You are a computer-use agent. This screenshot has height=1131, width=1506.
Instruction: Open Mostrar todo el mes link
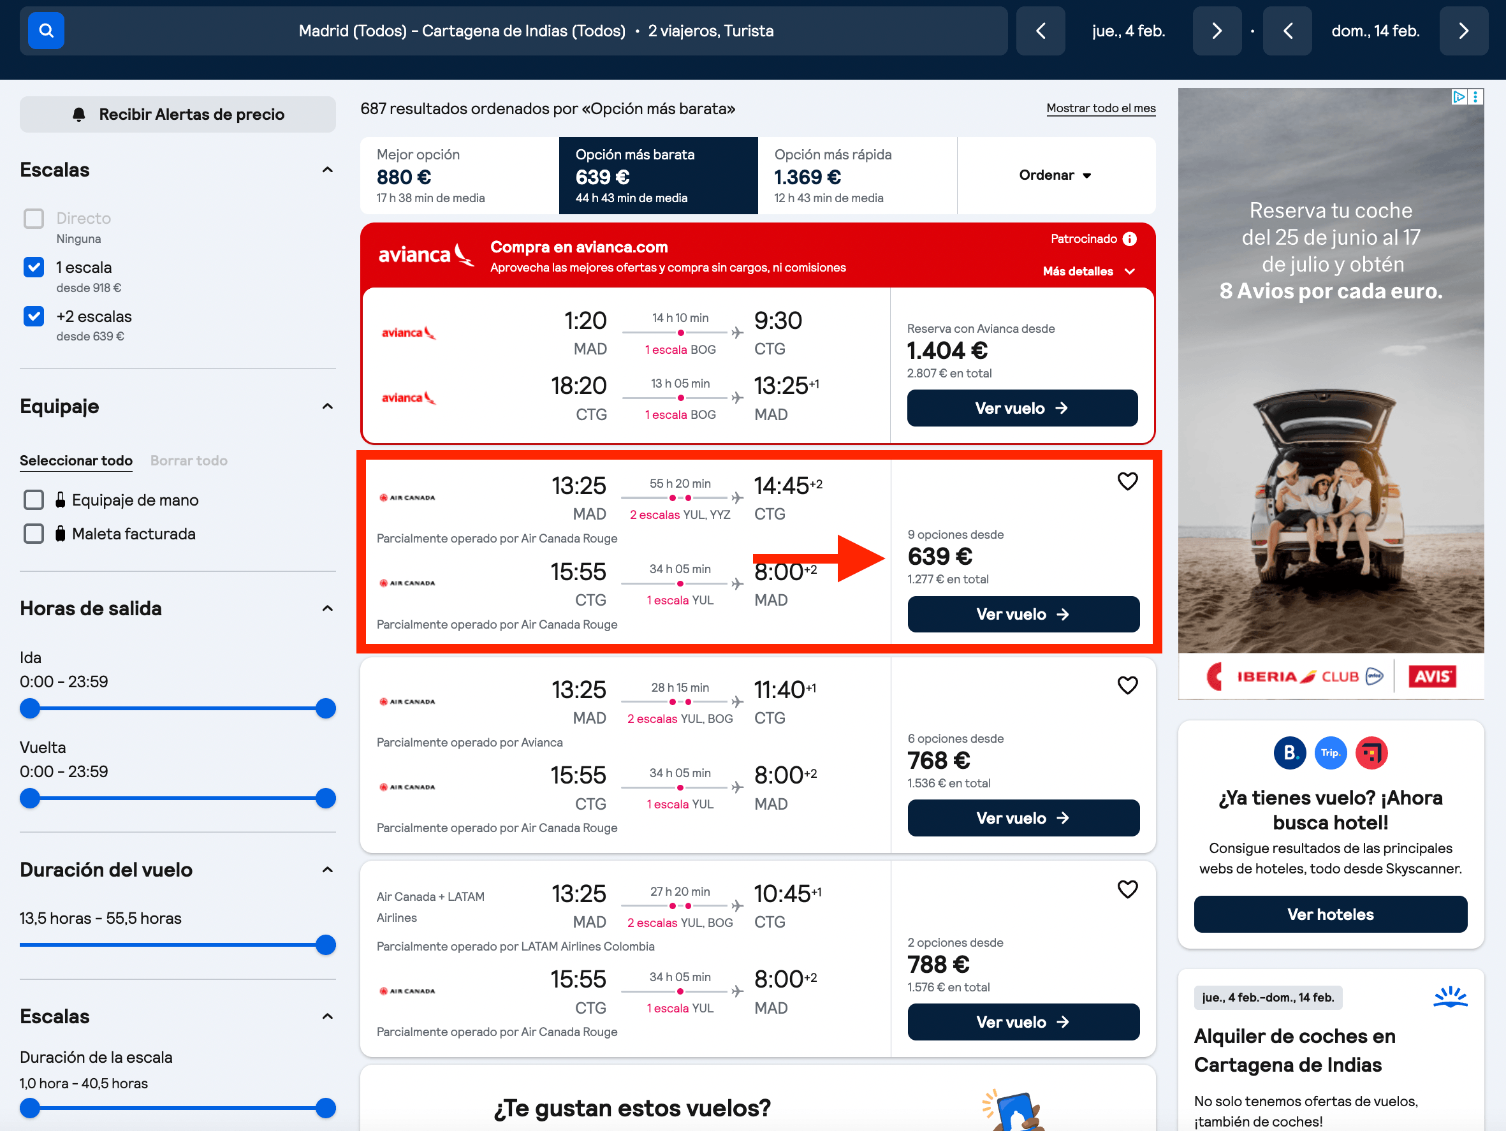1100,108
